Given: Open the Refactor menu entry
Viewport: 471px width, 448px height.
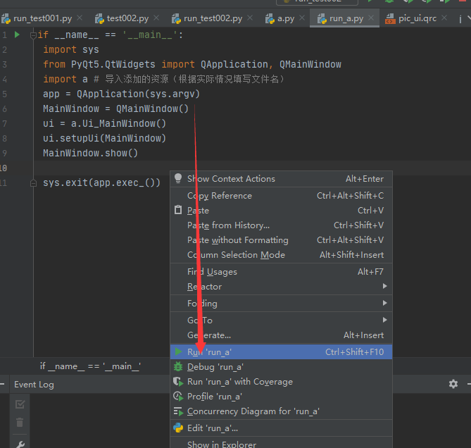Looking at the screenshot, I should pyautogui.click(x=281, y=287).
